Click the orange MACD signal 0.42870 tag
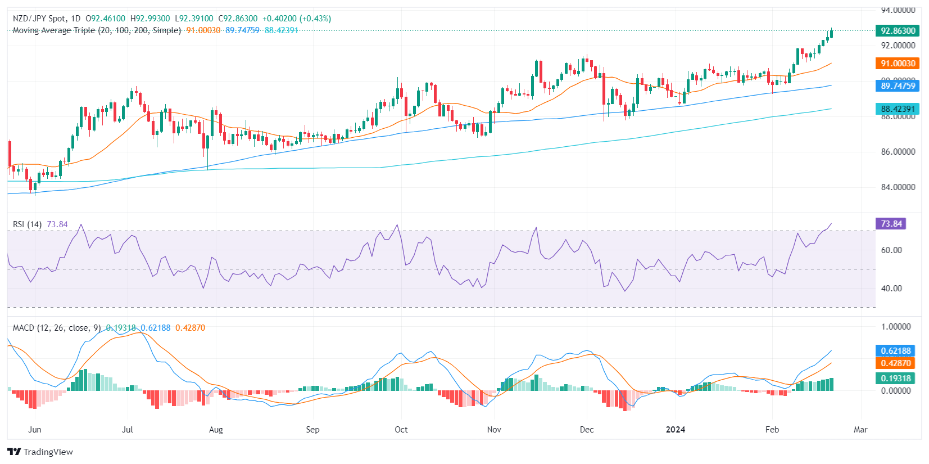Screen dimensions: 929x464 [895, 363]
